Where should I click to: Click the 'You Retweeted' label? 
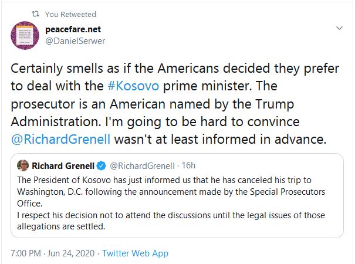[x=70, y=14]
